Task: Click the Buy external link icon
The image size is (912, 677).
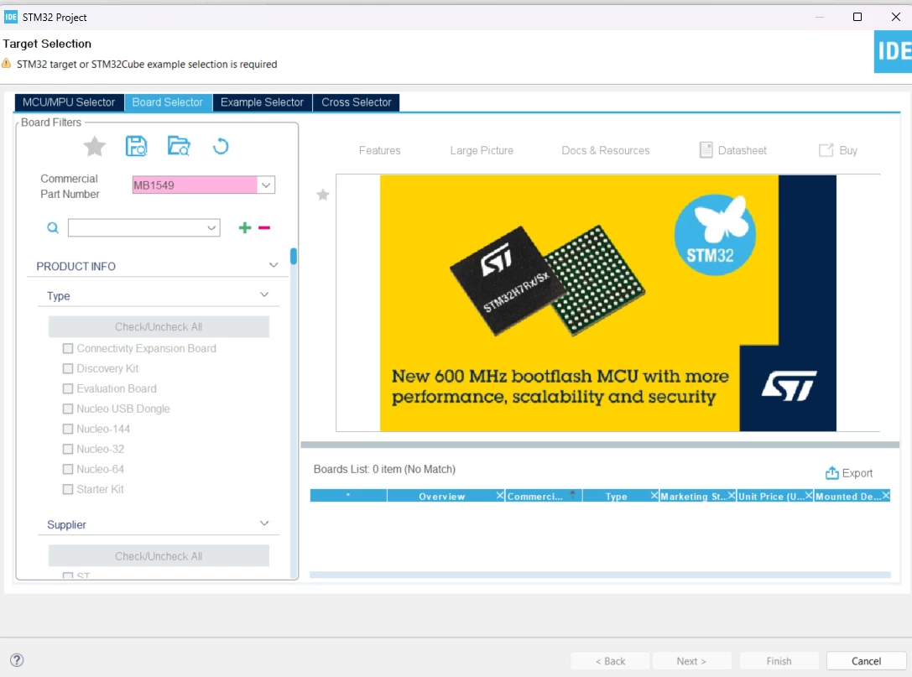Action: click(826, 150)
